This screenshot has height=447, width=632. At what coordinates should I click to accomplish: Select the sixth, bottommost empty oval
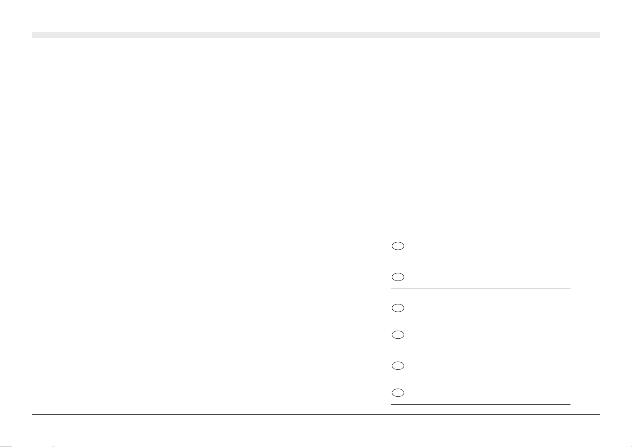398,393
